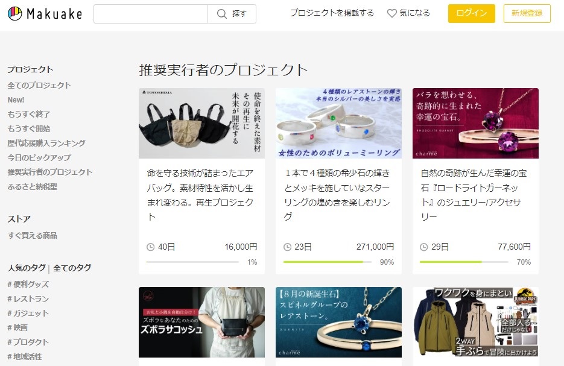This screenshot has width=564, height=366.
Task: Switch to 全てのタグ tab
Action: [x=72, y=268]
